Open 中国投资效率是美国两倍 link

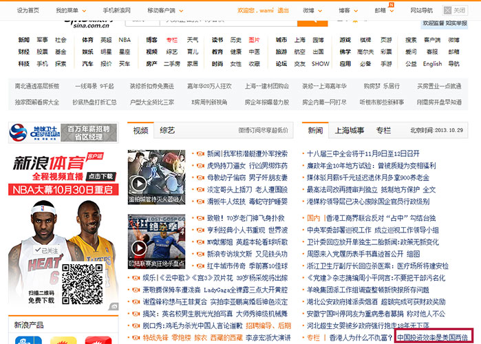coord(433,338)
